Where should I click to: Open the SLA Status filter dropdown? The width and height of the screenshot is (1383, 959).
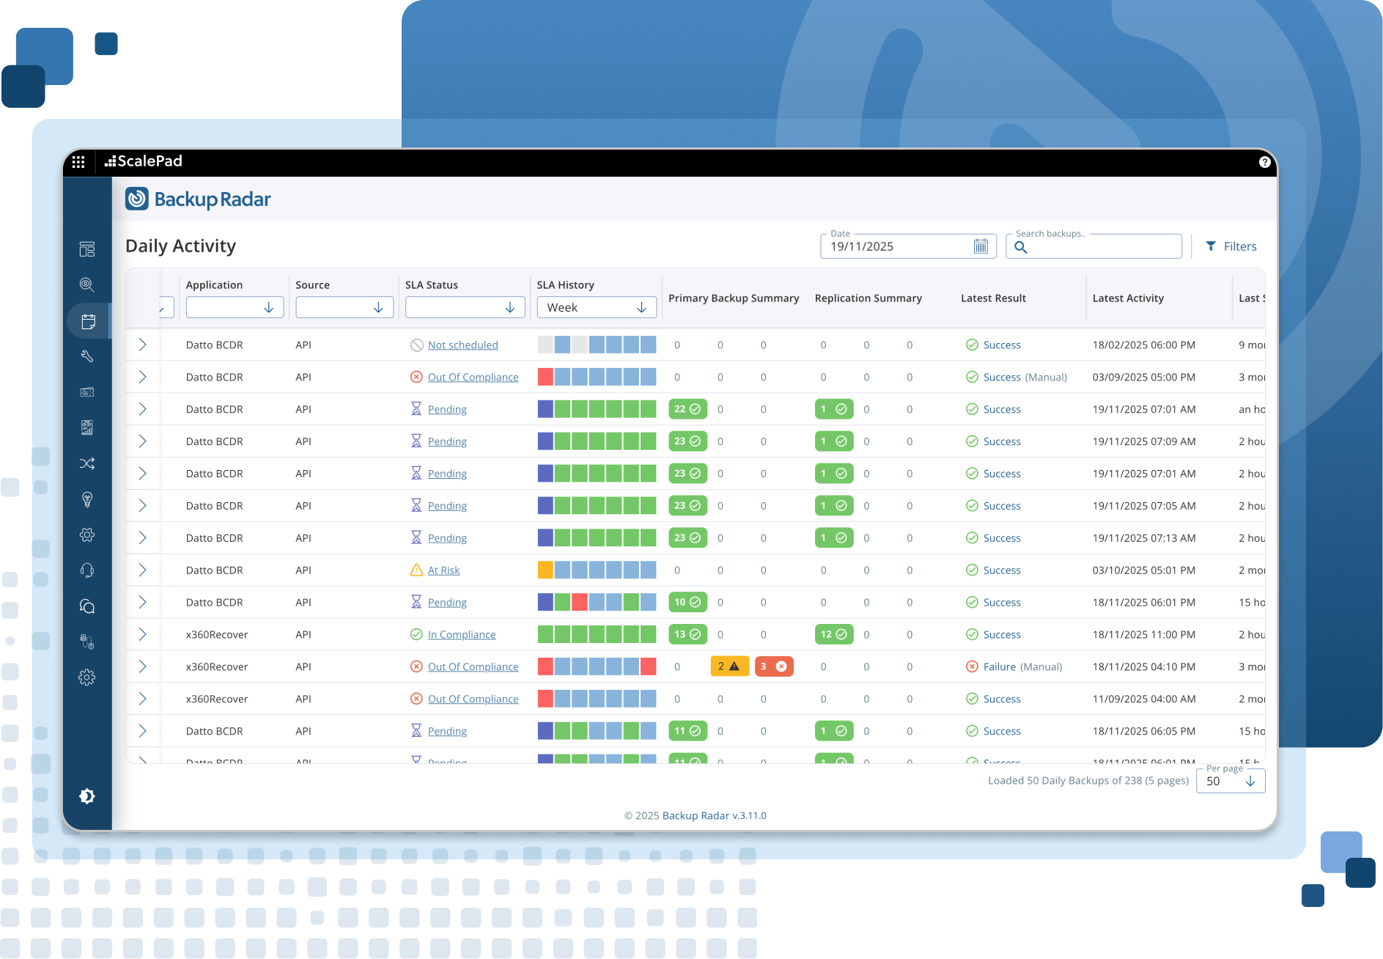pyautogui.click(x=465, y=308)
